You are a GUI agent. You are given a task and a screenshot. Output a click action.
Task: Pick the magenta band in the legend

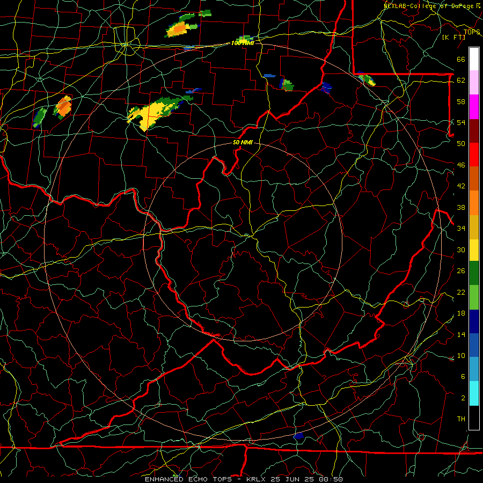coord(474,107)
